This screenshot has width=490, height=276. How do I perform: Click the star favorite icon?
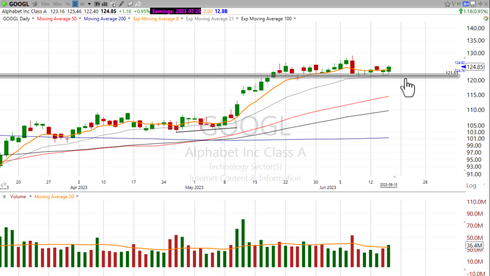tap(447, 4)
